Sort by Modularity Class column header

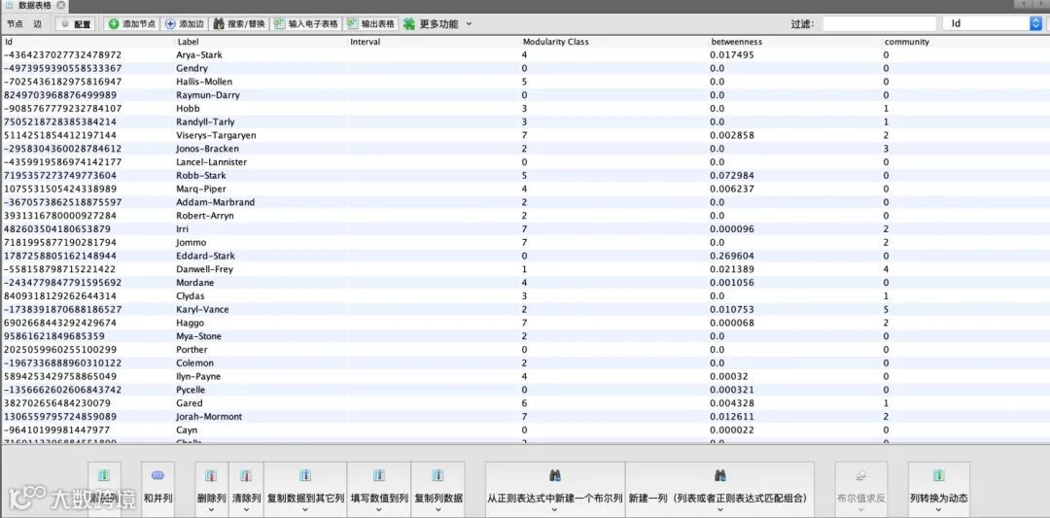(x=613, y=42)
